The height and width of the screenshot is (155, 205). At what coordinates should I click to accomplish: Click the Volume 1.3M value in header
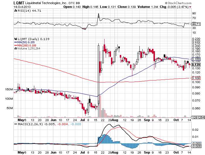pyautogui.click(x=148, y=7)
